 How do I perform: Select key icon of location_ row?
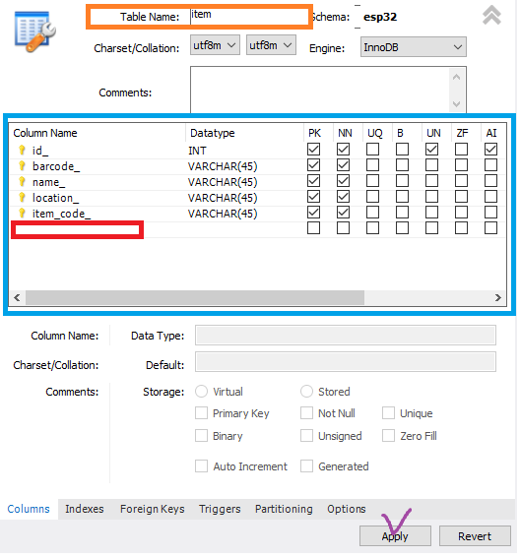click(x=22, y=198)
